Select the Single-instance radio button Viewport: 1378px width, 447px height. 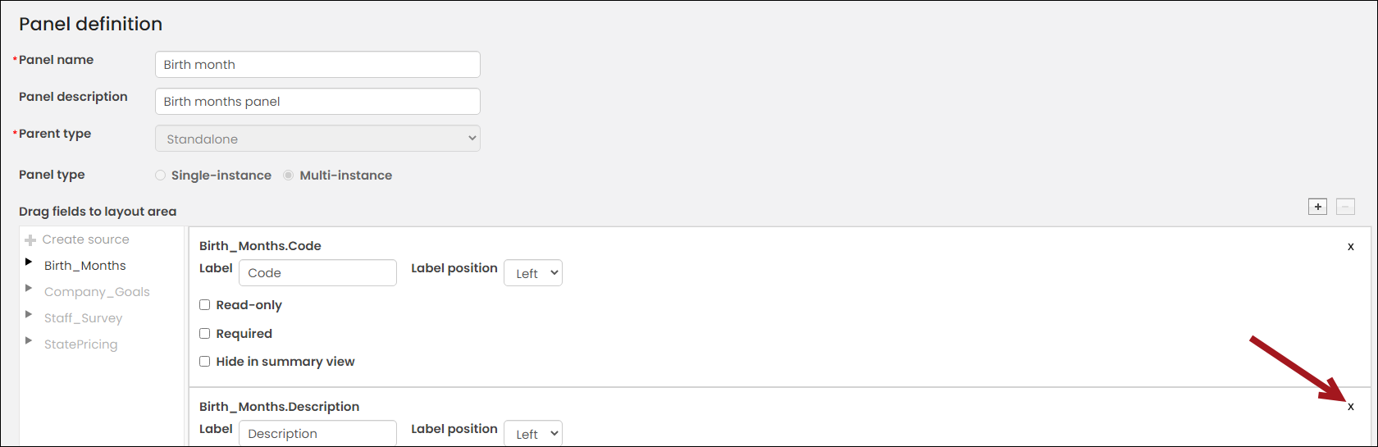161,176
